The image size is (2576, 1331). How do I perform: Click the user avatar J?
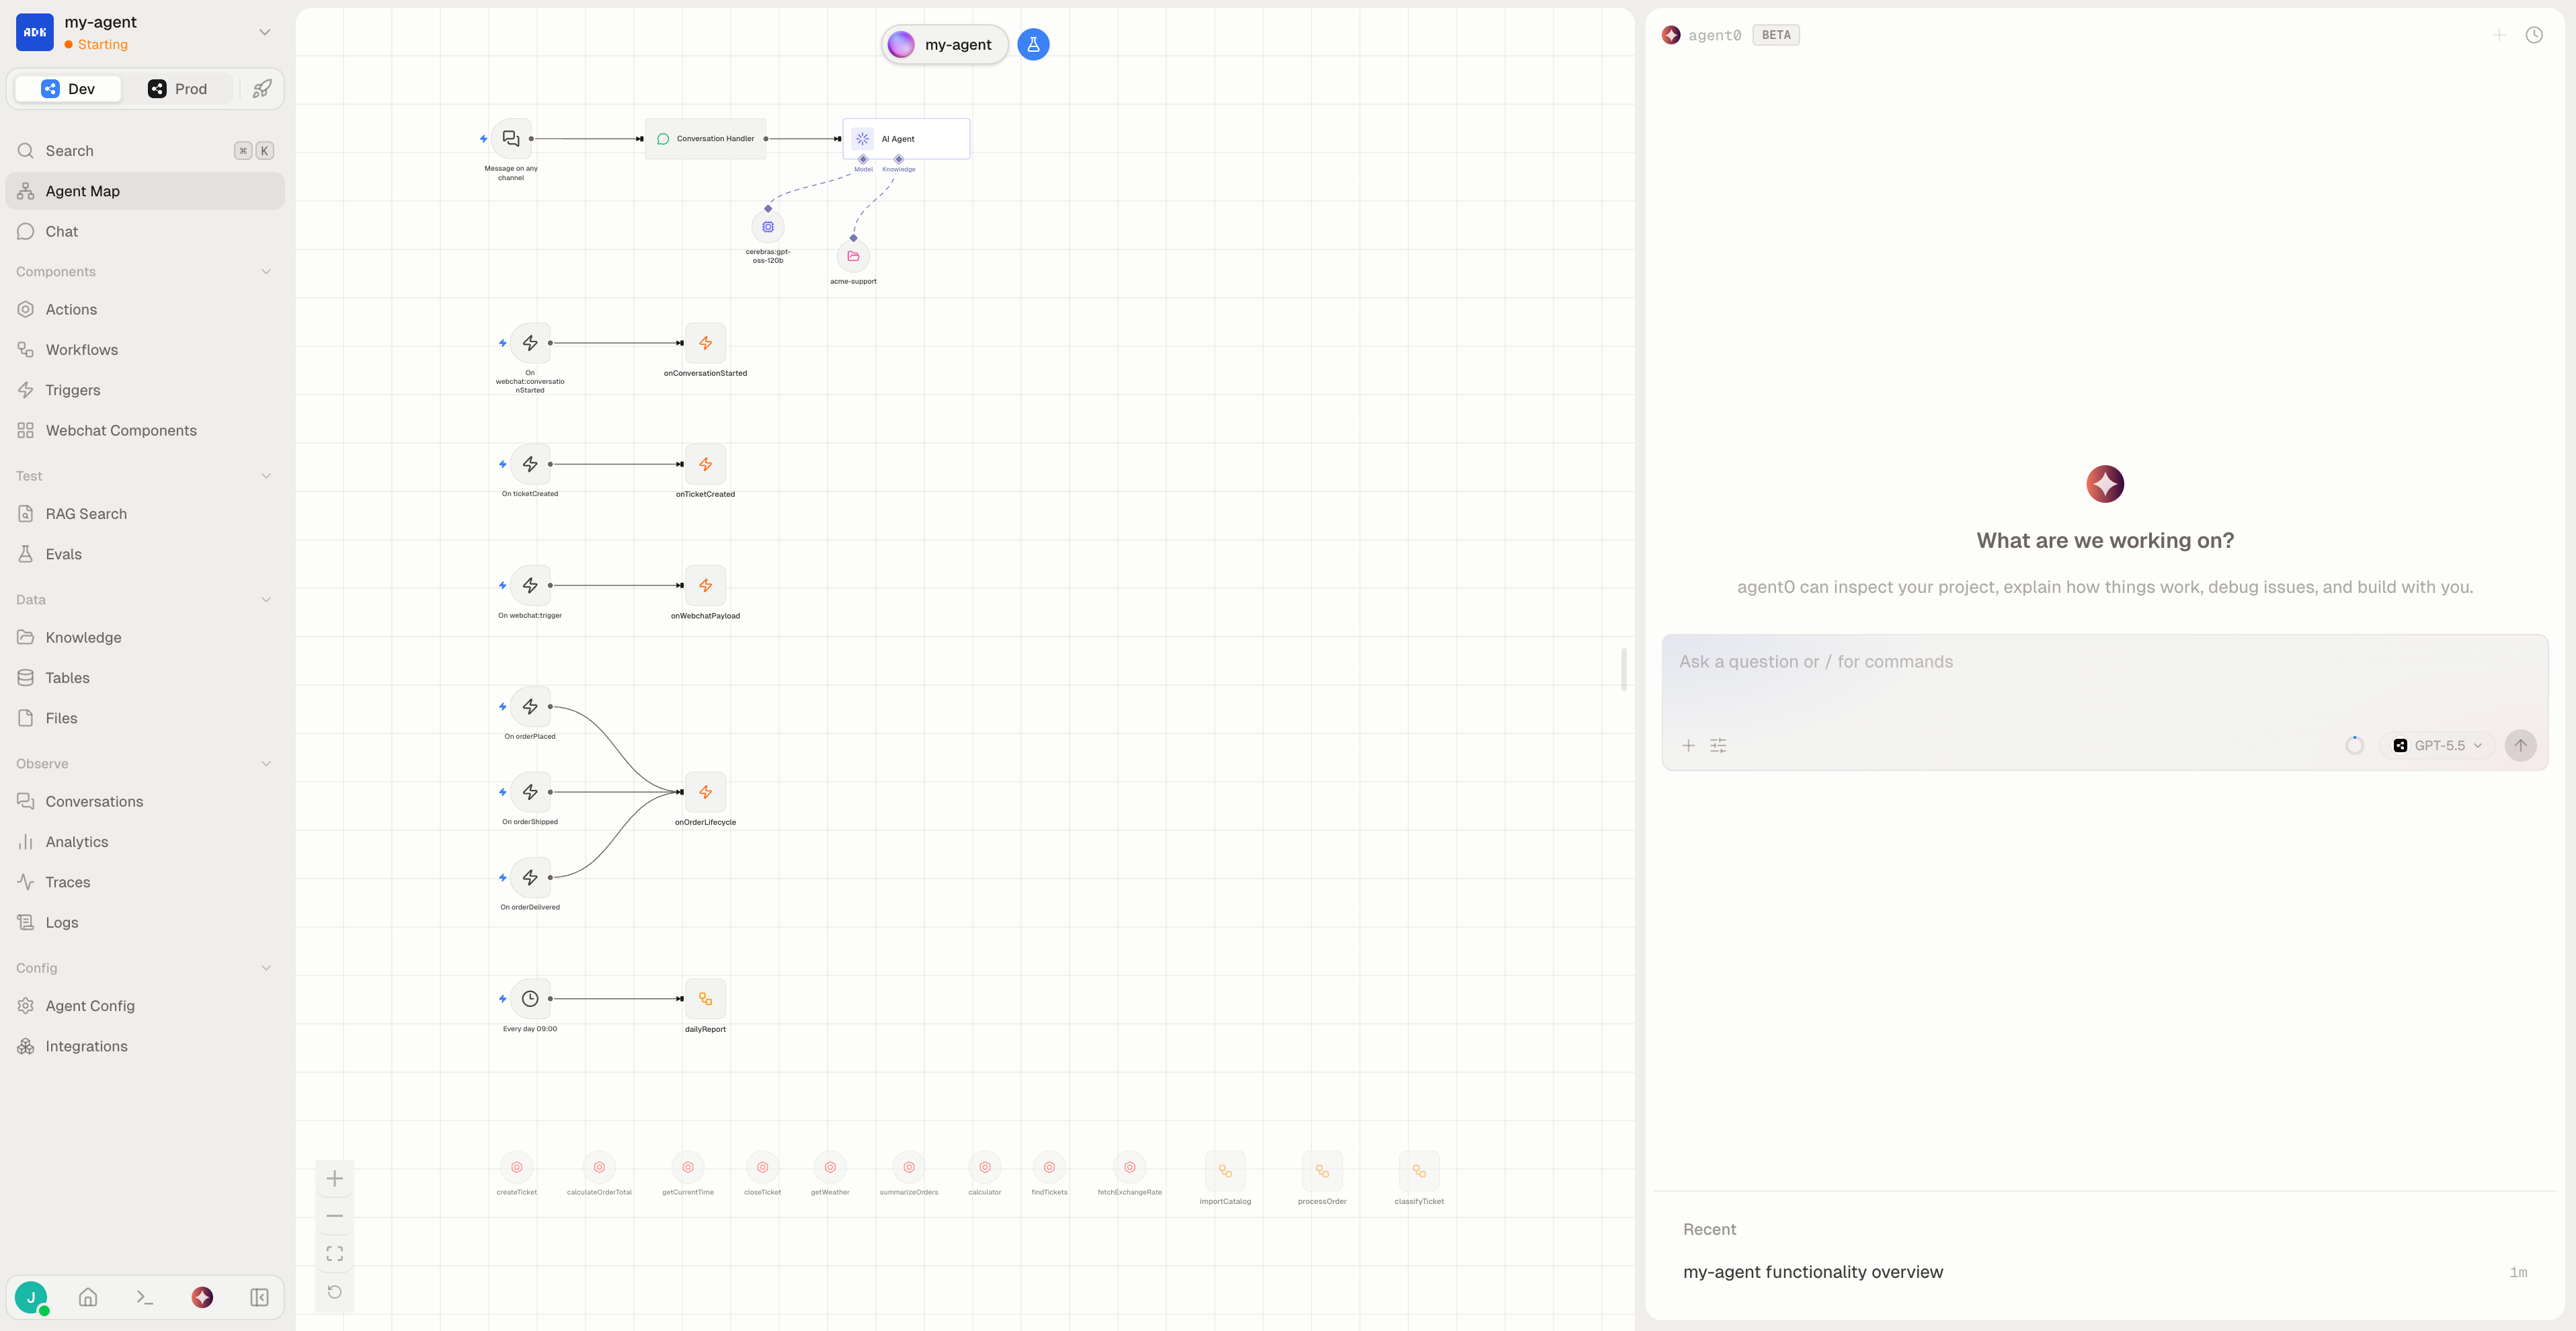(x=31, y=1297)
